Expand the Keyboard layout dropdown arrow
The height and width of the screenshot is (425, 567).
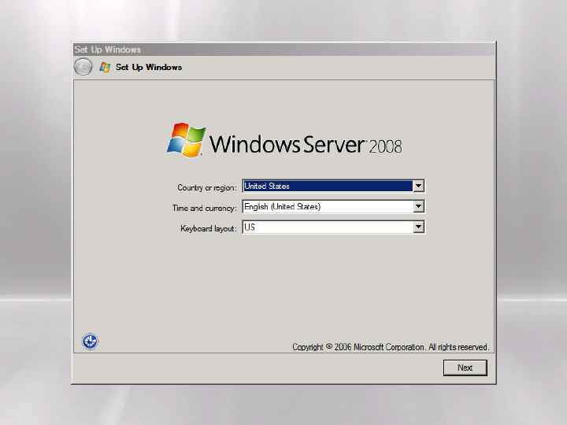point(418,227)
